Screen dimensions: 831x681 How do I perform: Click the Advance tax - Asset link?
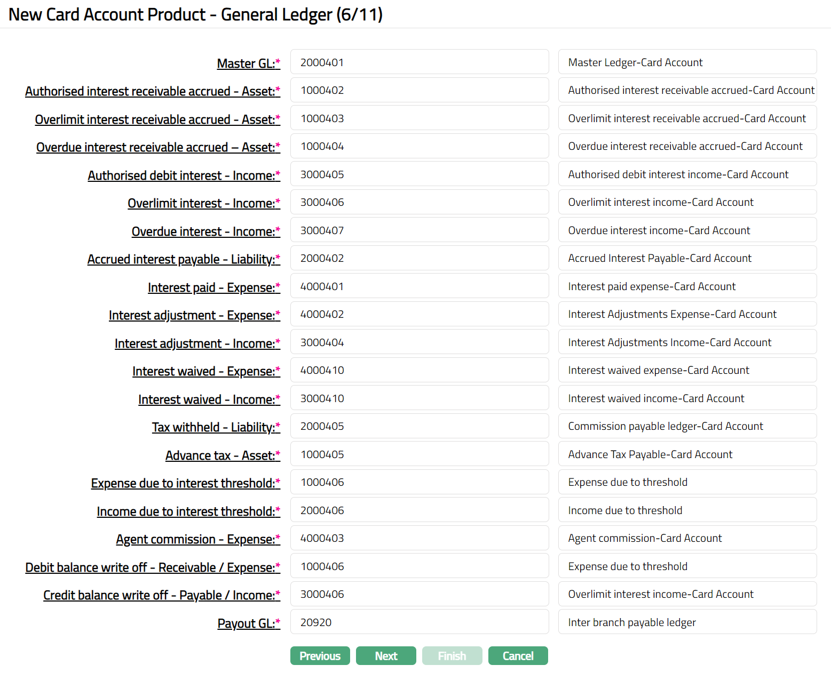click(x=220, y=455)
